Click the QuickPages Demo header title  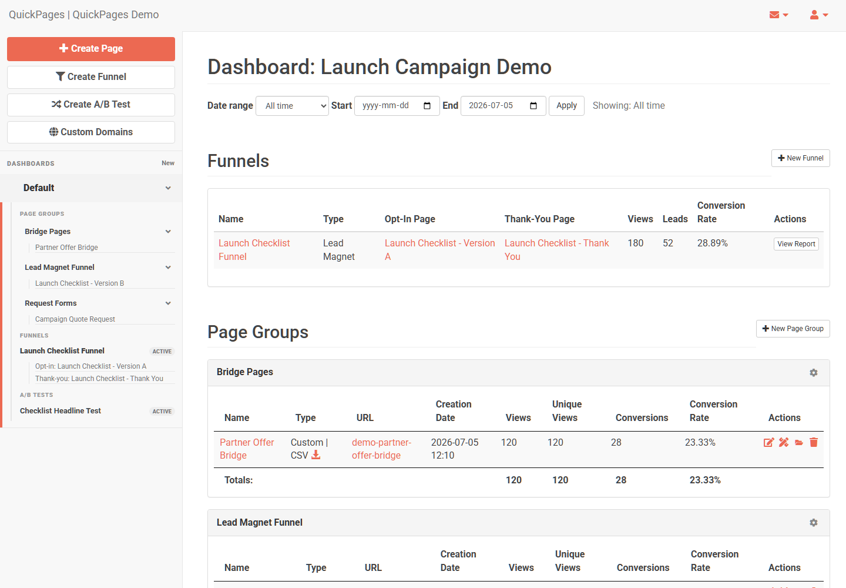click(83, 15)
